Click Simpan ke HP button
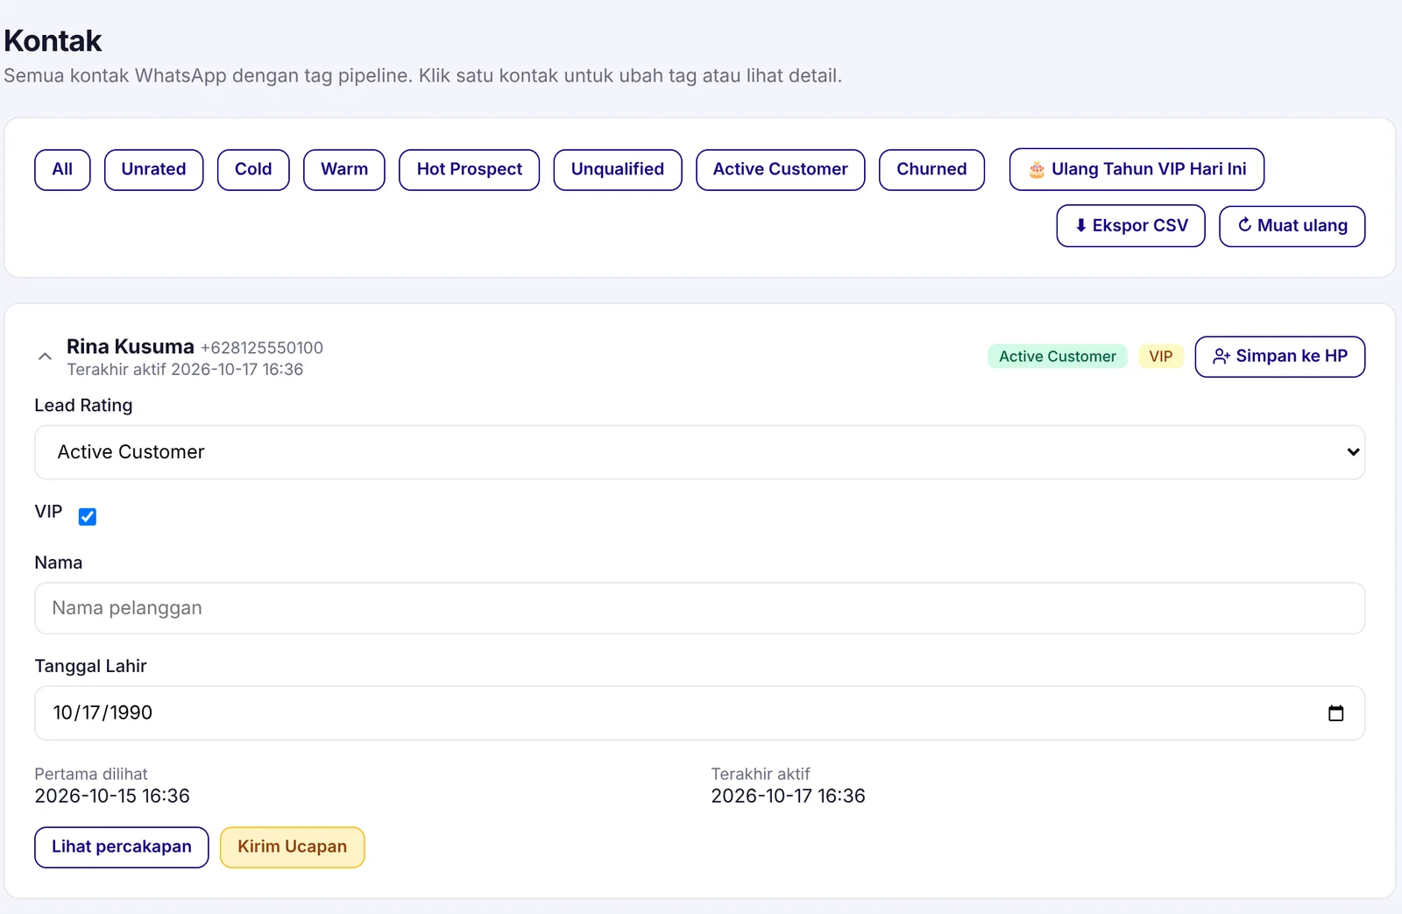 1279,357
